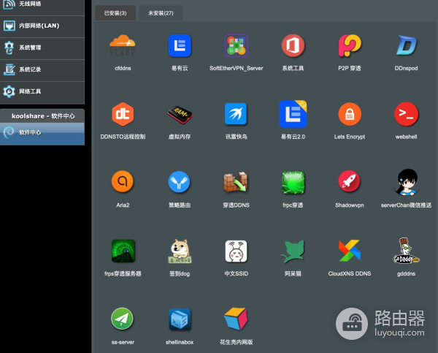Image resolution: width=438 pixels, height=353 pixels.
Task: Click the CloudXNS DDNS icon
Action: 350,250
